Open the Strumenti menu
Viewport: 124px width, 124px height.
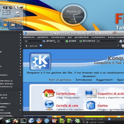pyautogui.click(x=98, y=37)
